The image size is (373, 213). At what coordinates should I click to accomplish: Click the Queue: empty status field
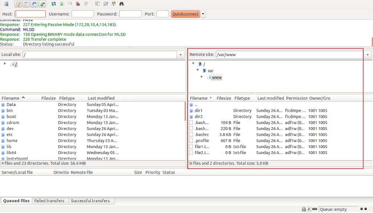[x=338, y=209]
